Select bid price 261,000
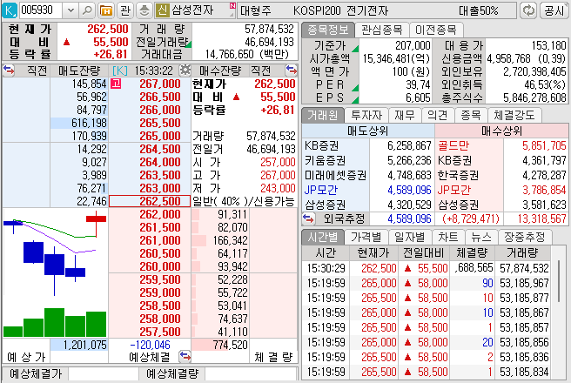The image size is (571, 383). (160, 240)
